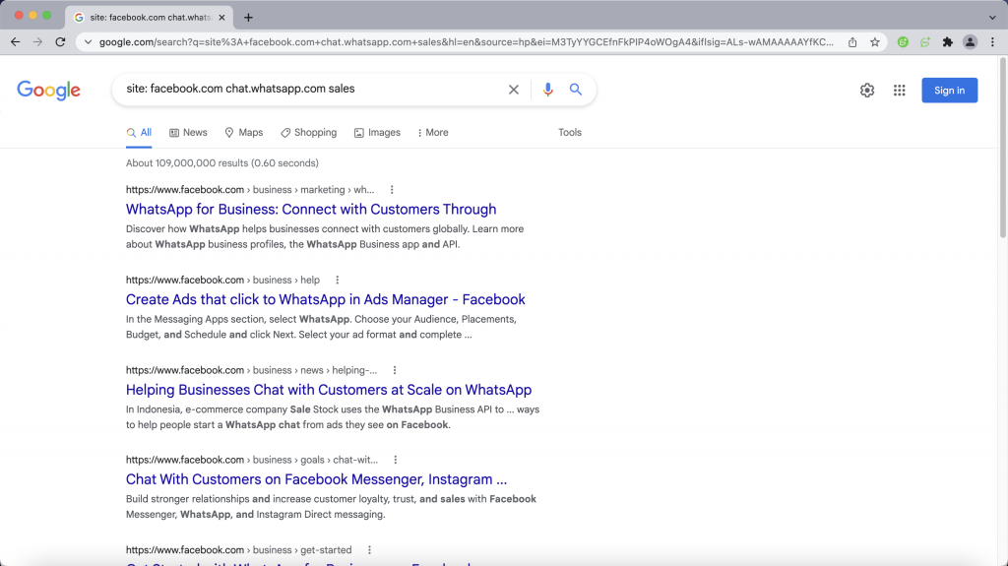Open the Tools search options
The width and height of the screenshot is (1008, 566).
[570, 133]
